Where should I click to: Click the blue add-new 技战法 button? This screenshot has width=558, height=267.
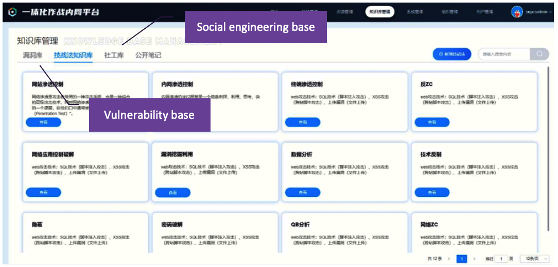click(452, 54)
